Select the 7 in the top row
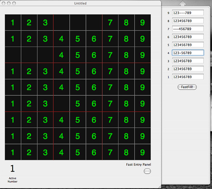The width and height of the screenshot is (212, 189). [110, 22]
